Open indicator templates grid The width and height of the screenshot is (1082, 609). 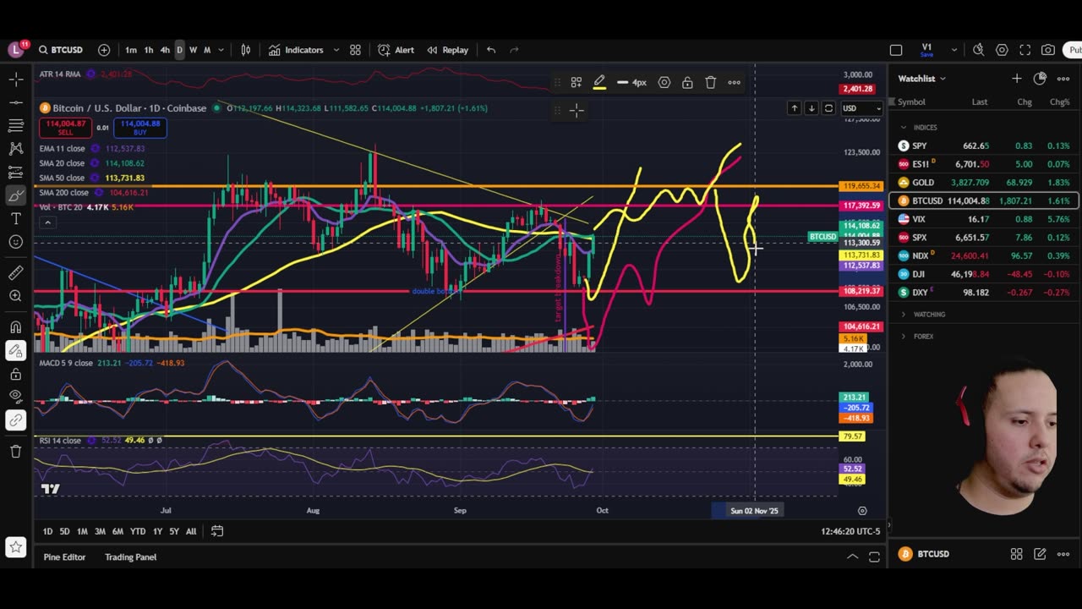(x=356, y=50)
